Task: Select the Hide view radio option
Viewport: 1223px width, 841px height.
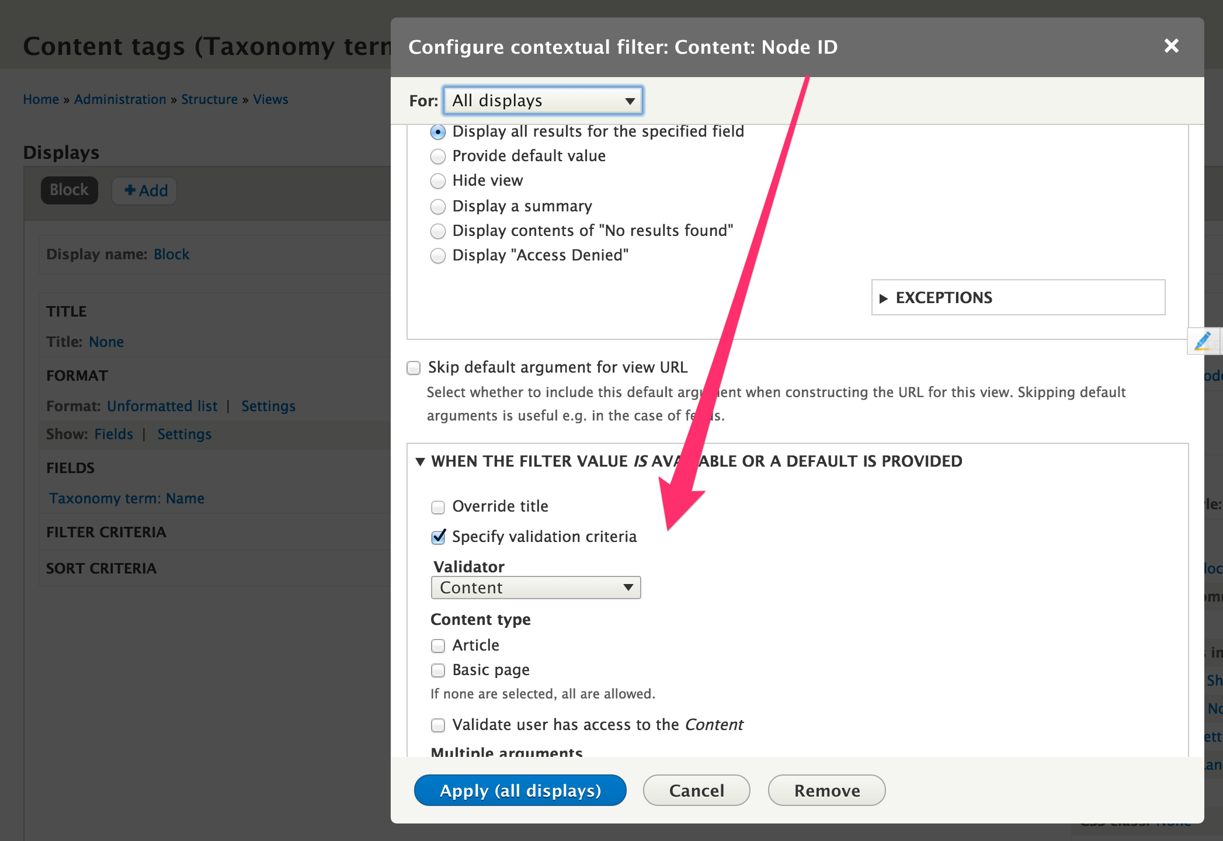Action: [438, 181]
